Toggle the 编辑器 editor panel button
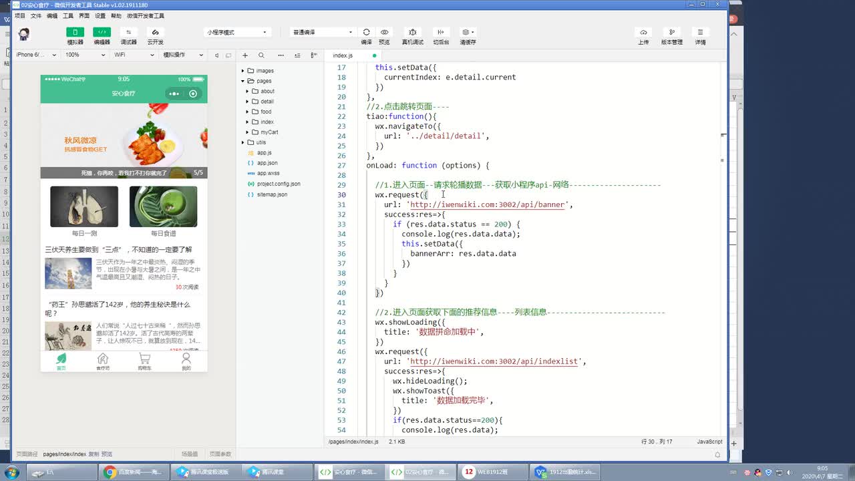This screenshot has width=855, height=481. [x=102, y=32]
